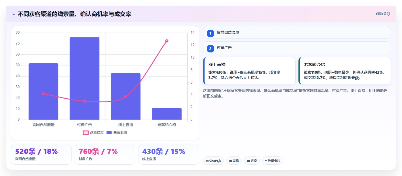Click the 官网自然流量 bar in the chart
The height and width of the screenshot is (176, 402).
(43, 91)
